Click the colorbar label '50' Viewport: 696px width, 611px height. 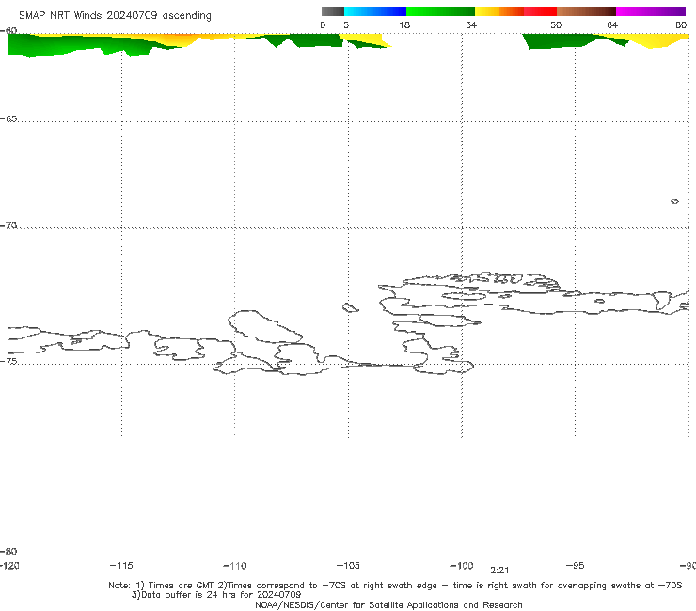click(x=556, y=24)
